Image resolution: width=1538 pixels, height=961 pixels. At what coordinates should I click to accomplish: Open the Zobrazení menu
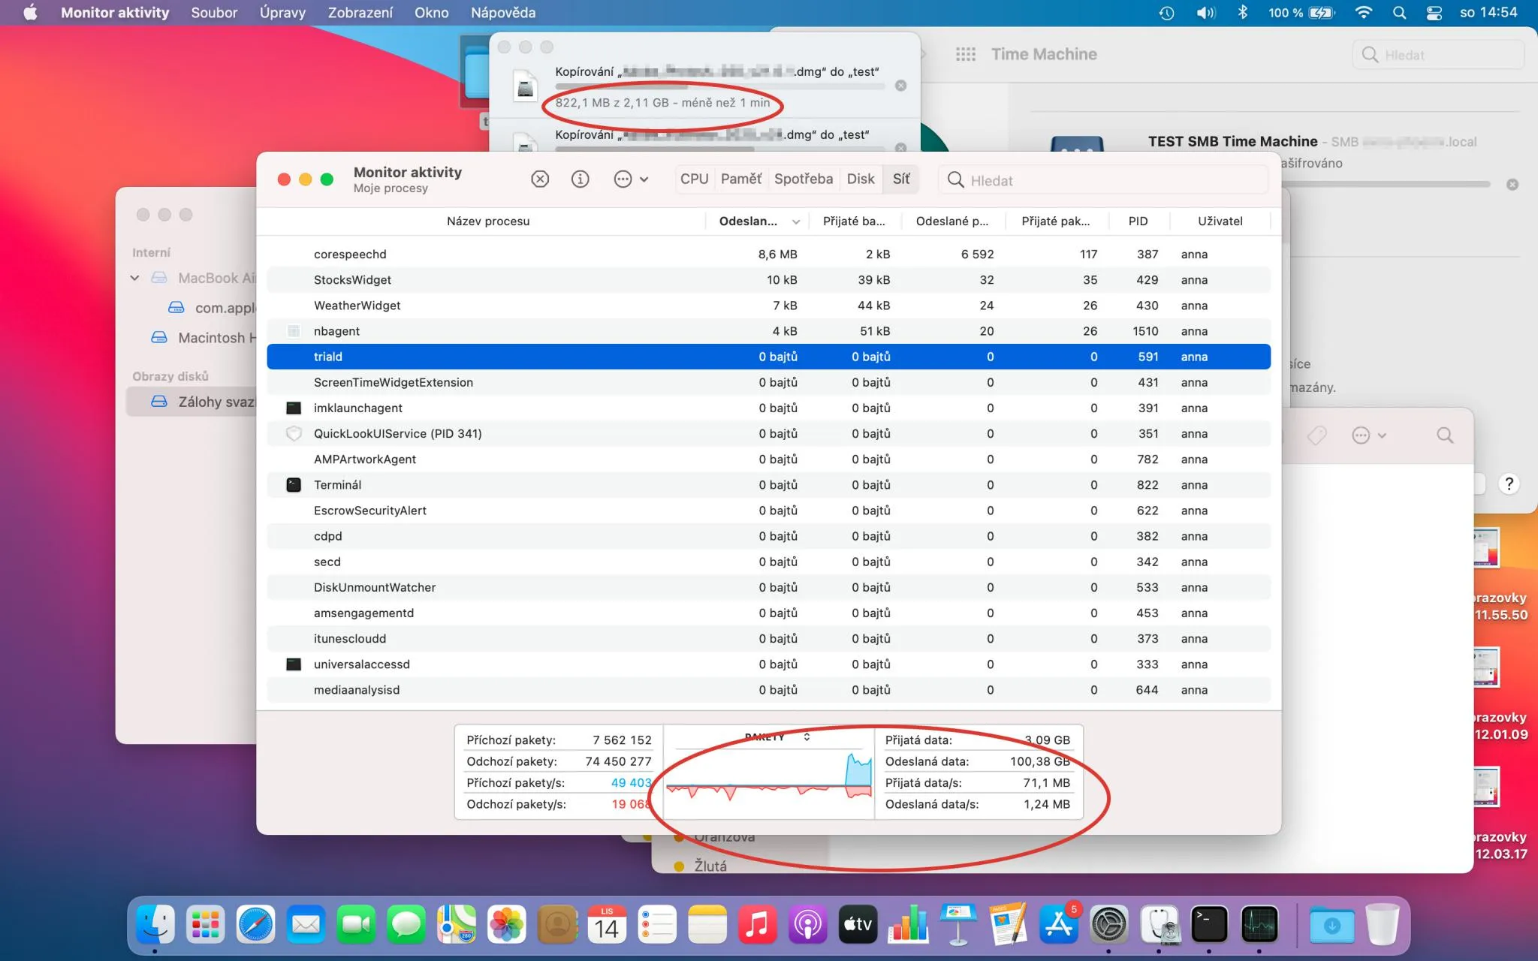pos(360,13)
